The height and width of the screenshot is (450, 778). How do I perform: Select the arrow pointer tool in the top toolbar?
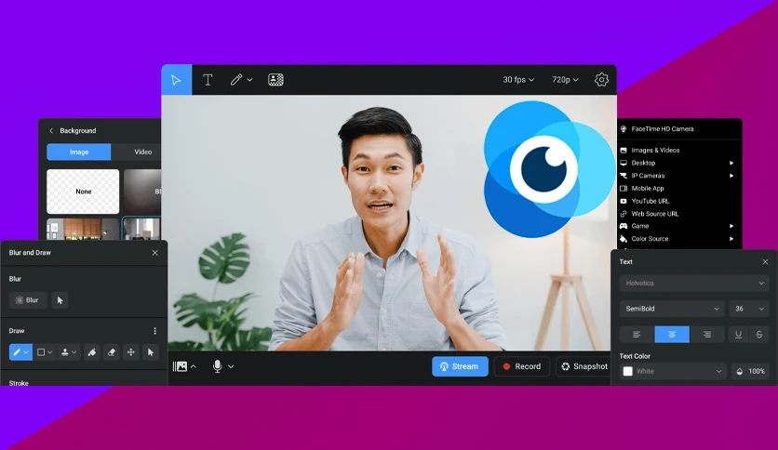click(x=176, y=80)
